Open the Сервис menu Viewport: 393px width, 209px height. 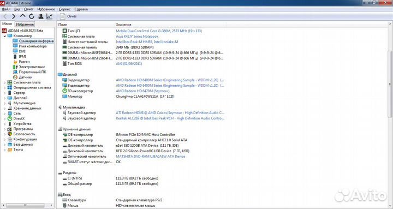point(64,9)
